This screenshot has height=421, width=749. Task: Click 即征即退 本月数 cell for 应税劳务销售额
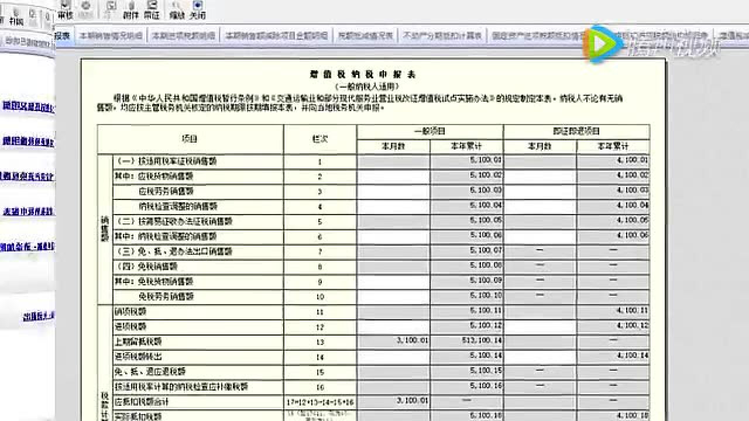(540, 191)
